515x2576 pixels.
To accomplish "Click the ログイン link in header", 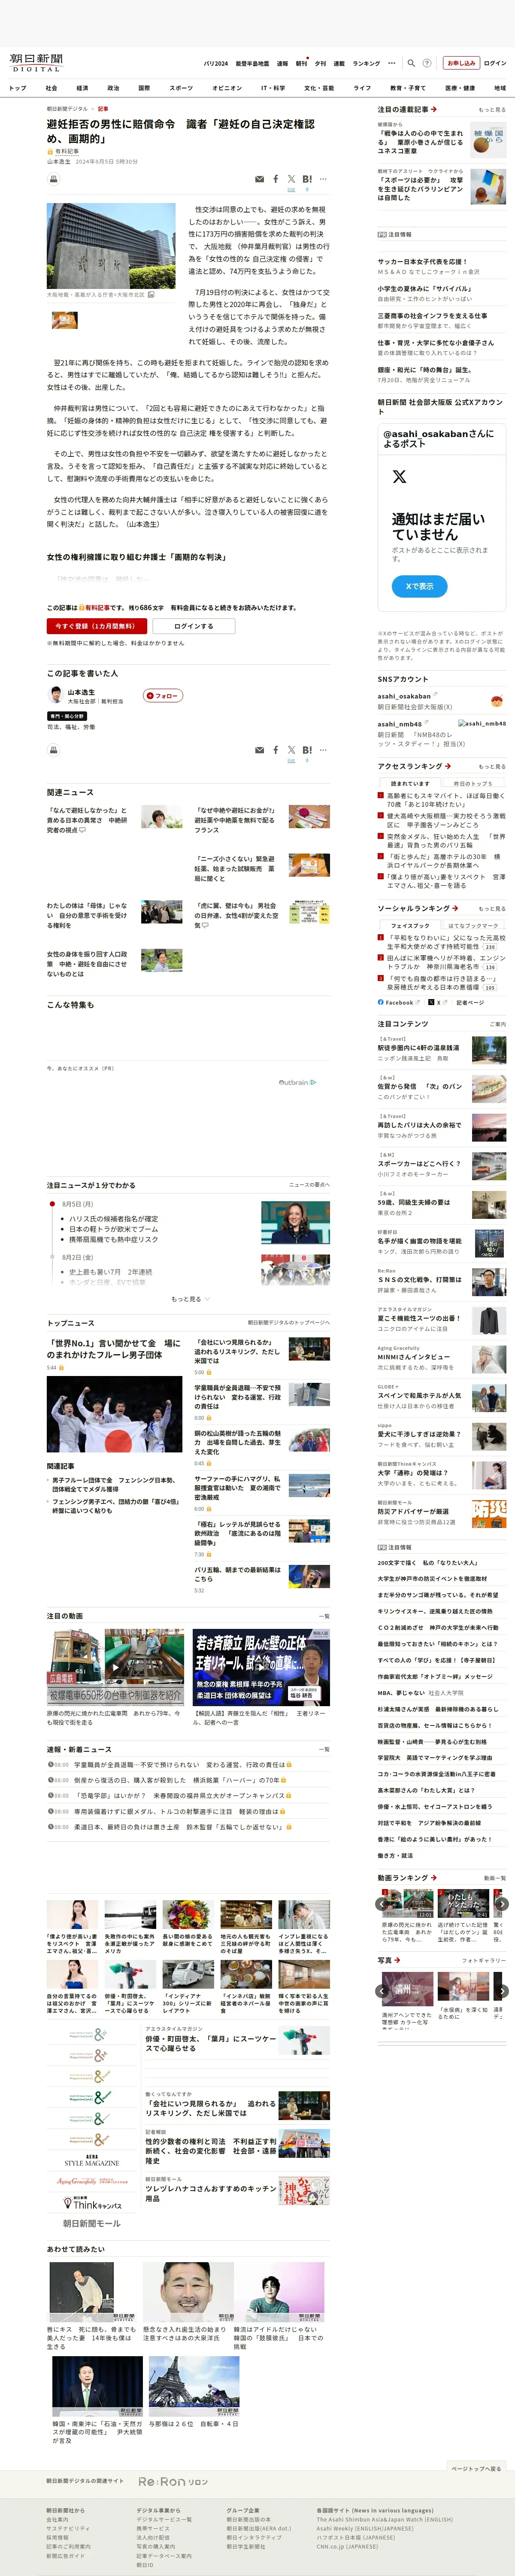I will [x=495, y=63].
